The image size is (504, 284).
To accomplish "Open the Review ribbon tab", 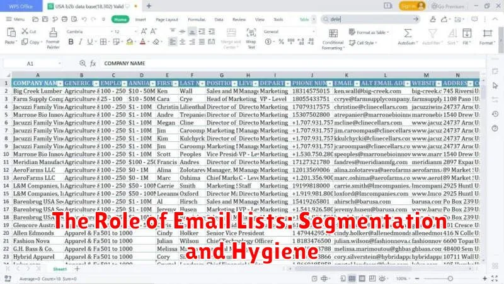I will click(238, 19).
